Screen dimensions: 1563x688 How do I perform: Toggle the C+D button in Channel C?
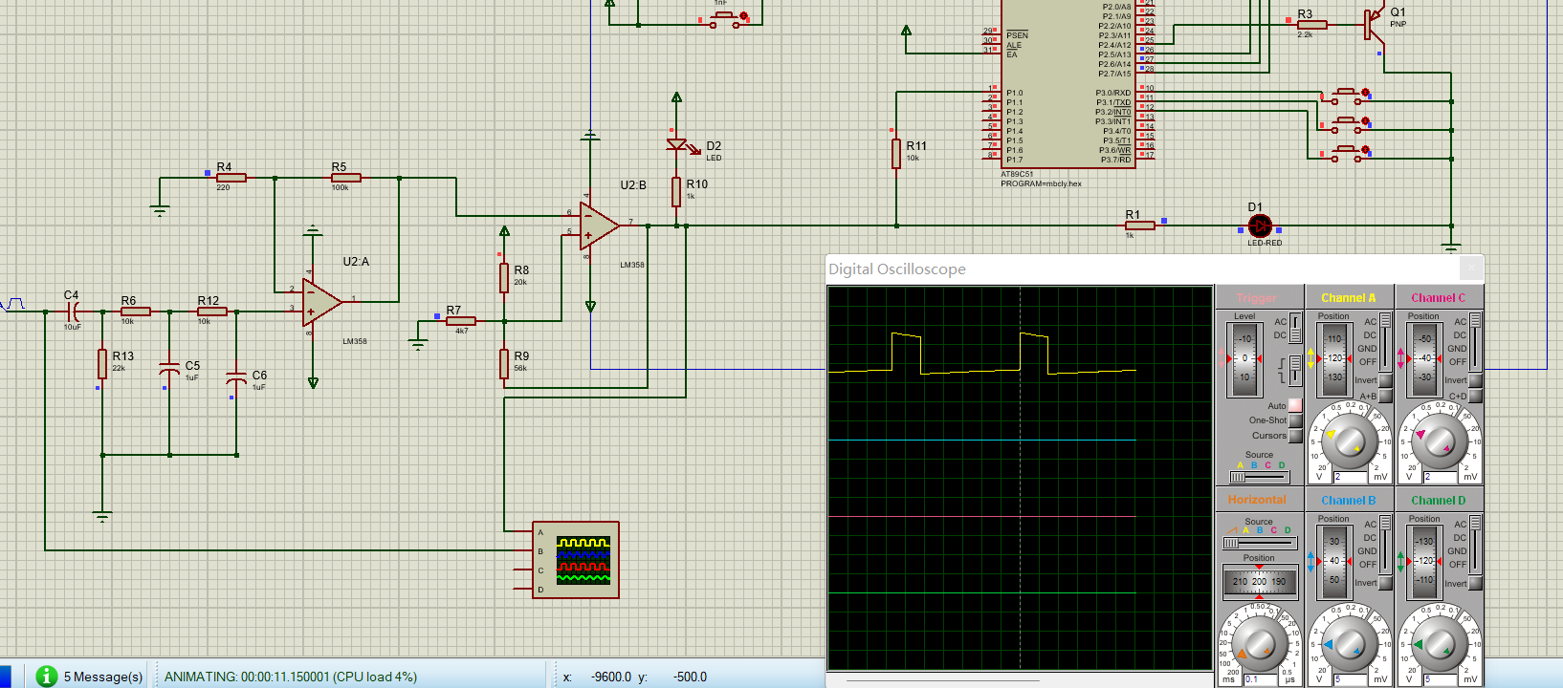tap(1475, 396)
